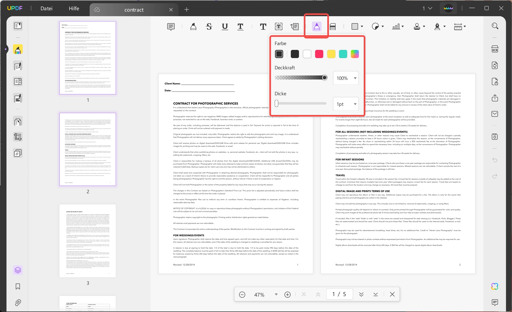Choose the yellow color swatch

click(x=331, y=54)
